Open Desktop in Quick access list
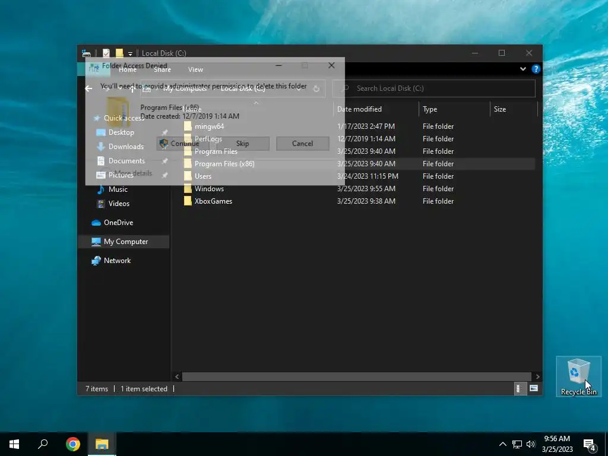The height and width of the screenshot is (456, 608). click(121, 132)
